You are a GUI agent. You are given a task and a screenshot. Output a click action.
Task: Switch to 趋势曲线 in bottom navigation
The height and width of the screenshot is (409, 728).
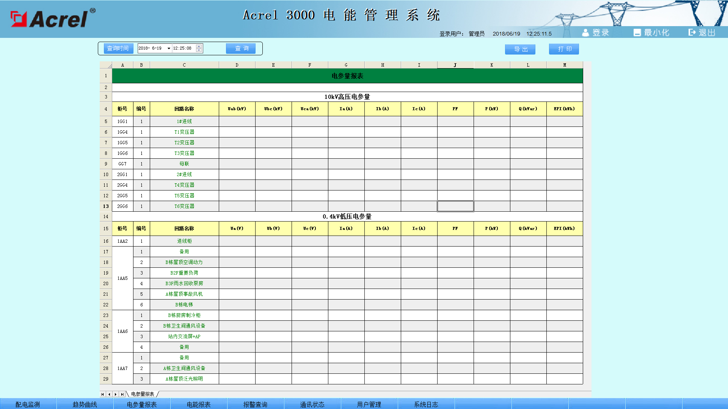85,404
